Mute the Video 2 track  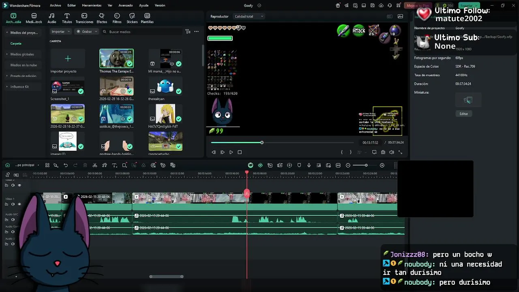tap(13, 185)
